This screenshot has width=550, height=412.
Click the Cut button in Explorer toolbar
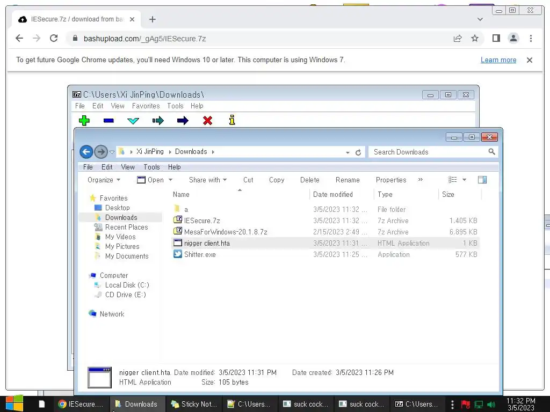tap(248, 180)
